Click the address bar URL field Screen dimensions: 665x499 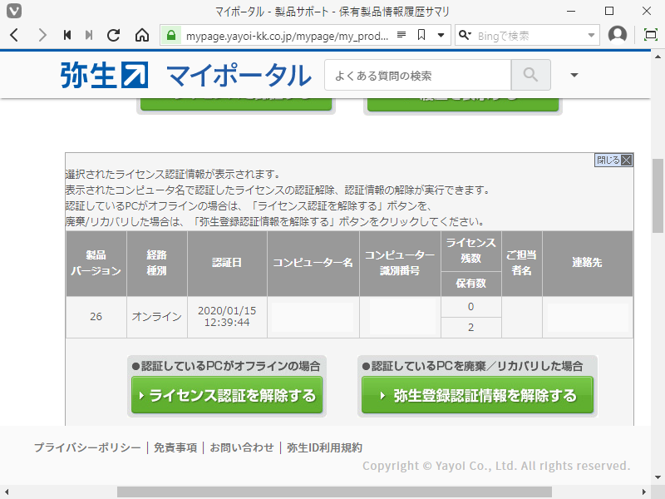pyautogui.click(x=287, y=36)
